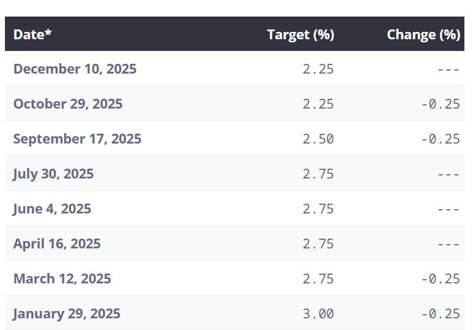473x330 pixels.
Task: Select the December 10, 2025 date
Action: (75, 69)
